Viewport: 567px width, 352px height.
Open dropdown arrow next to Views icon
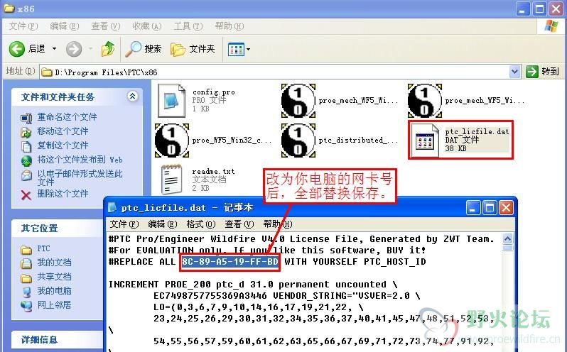[x=249, y=49]
